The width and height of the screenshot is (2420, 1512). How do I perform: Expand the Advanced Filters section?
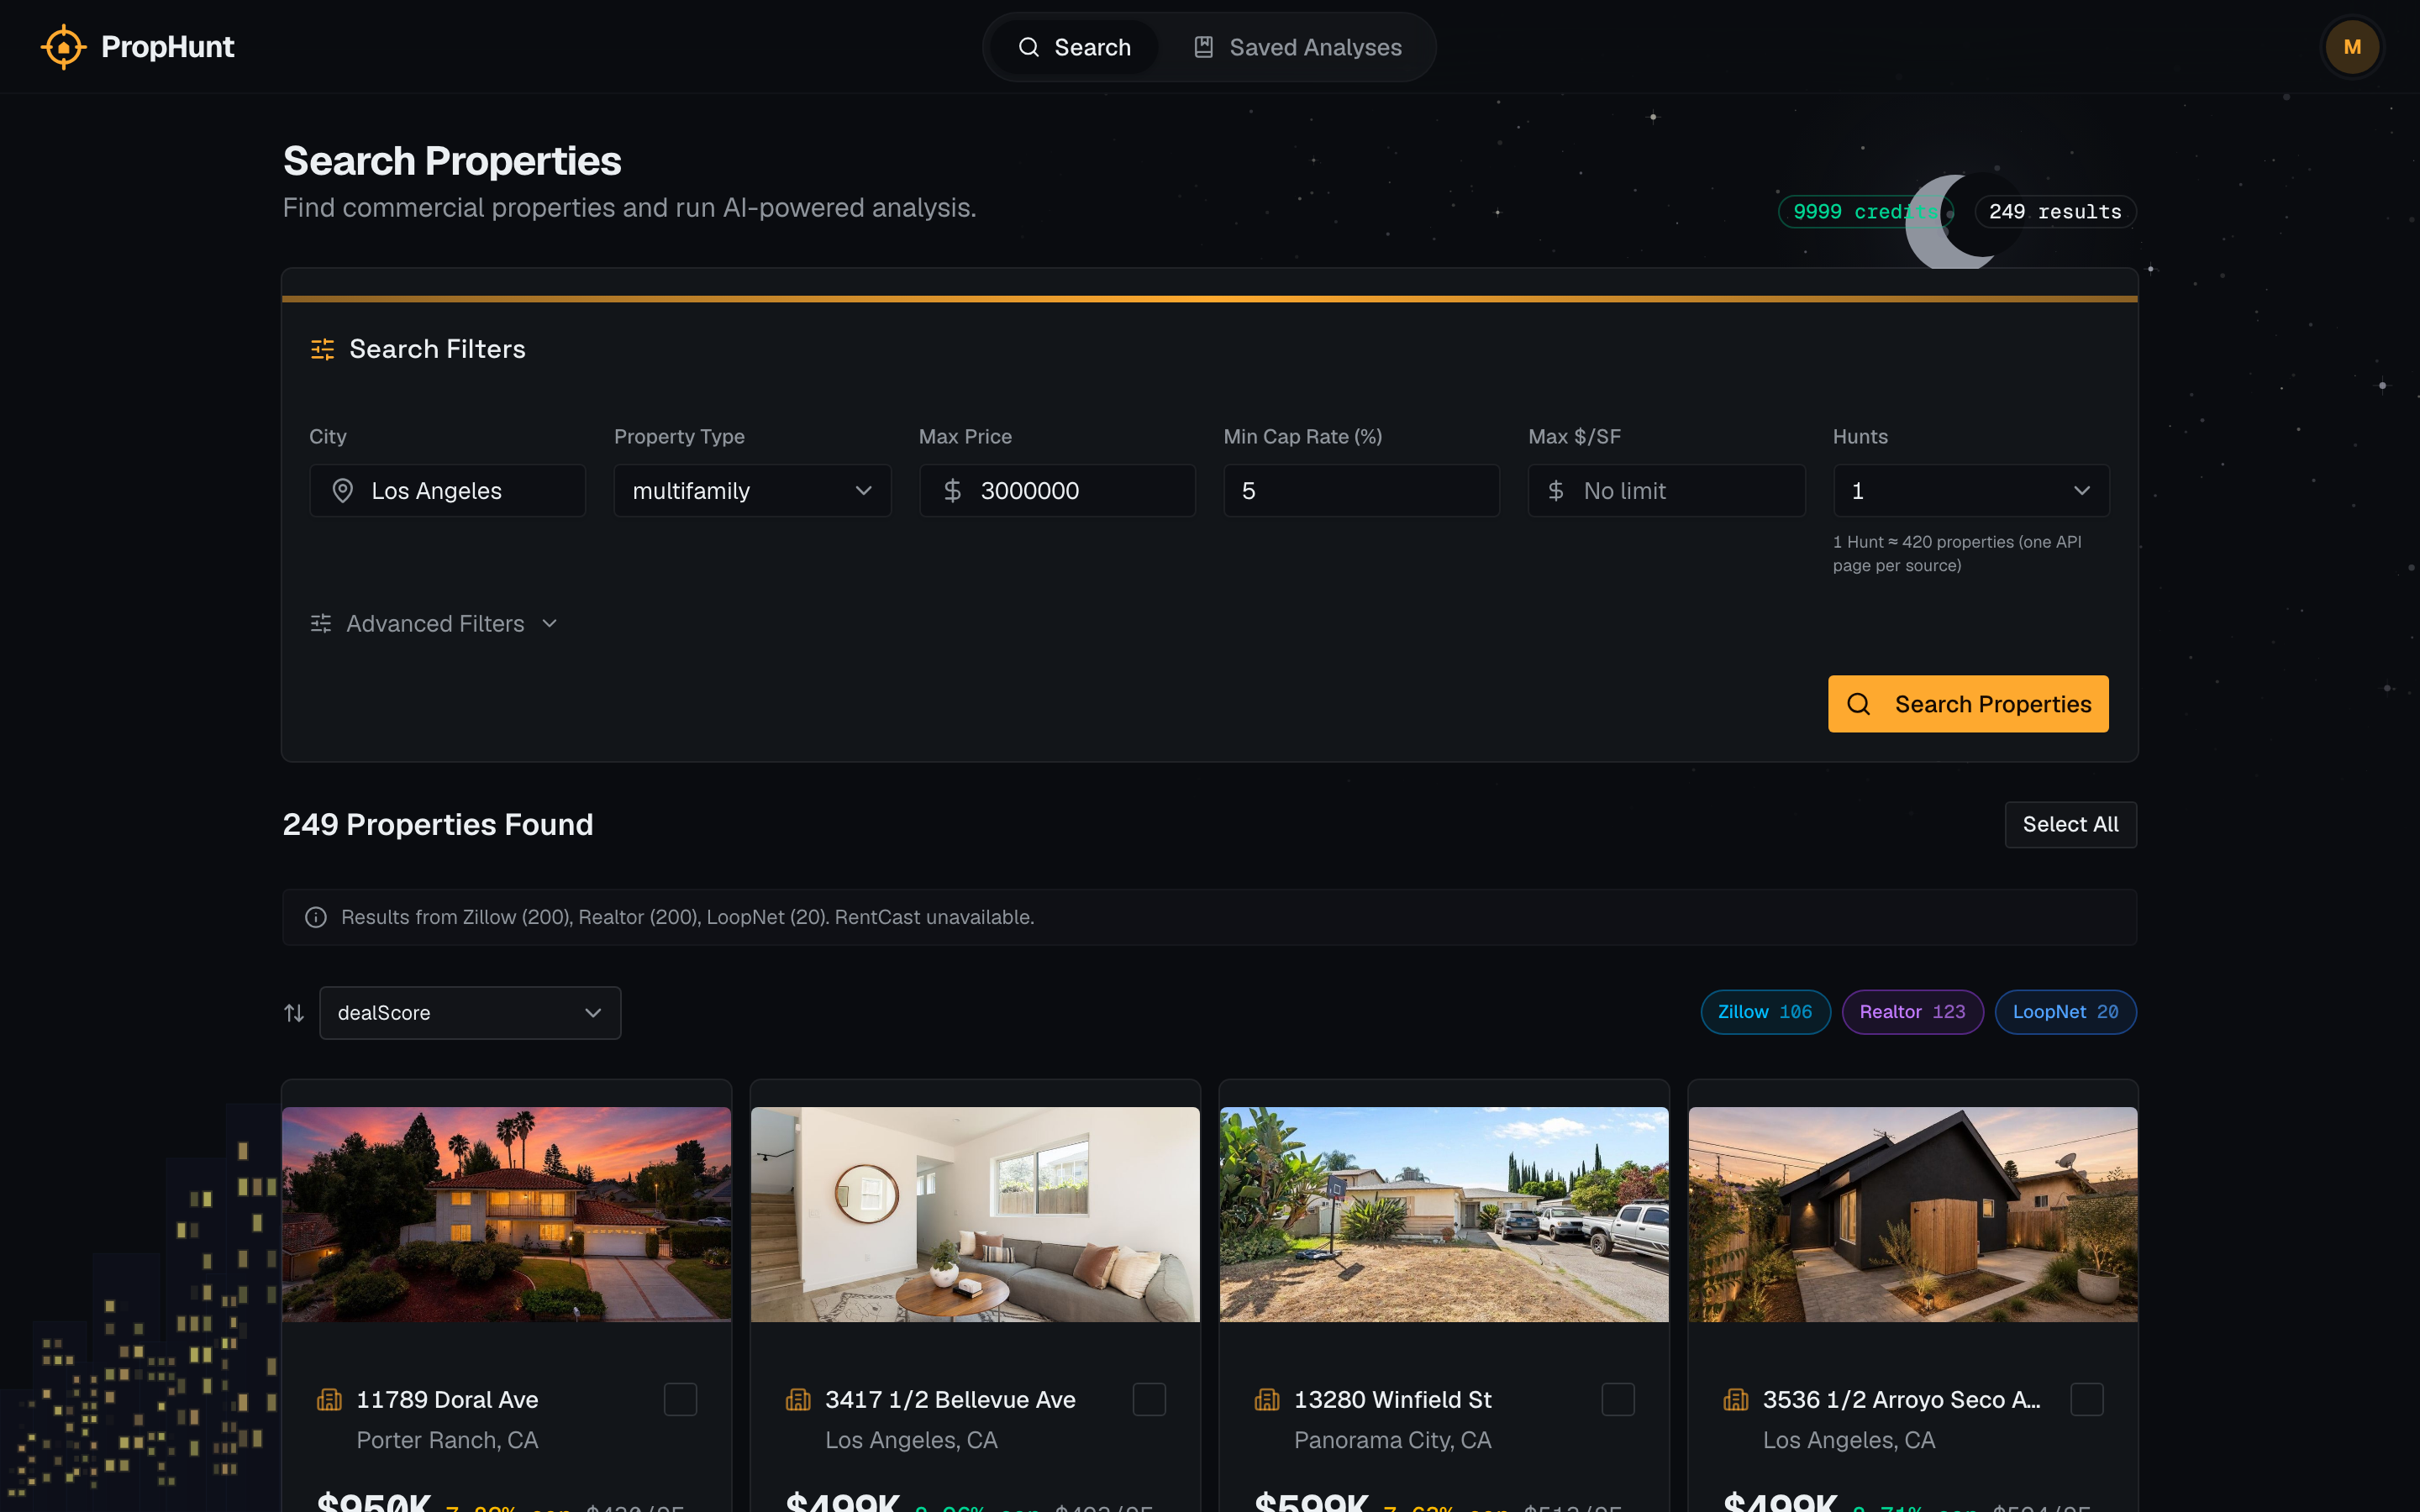434,623
